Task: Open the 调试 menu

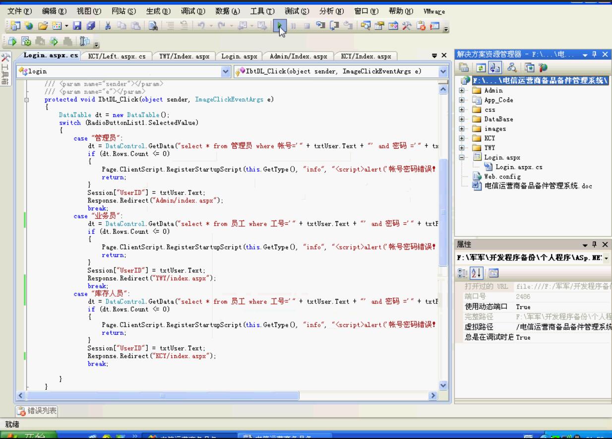Action: tap(193, 11)
